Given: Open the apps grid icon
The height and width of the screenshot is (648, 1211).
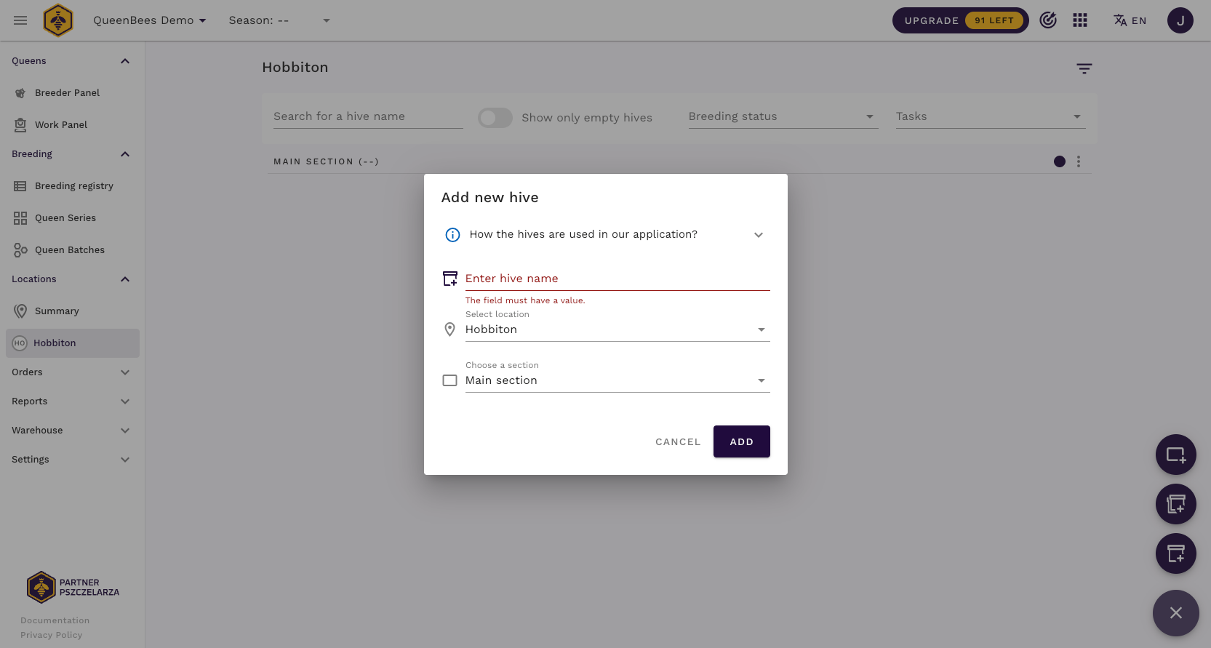Looking at the screenshot, I should (1080, 20).
